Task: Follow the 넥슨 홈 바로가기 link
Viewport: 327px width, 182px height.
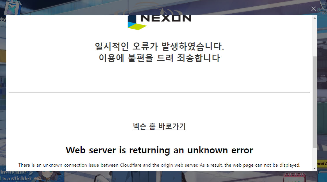Action: tap(159, 126)
